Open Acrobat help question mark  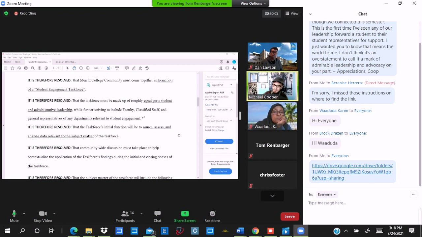pos(221,62)
